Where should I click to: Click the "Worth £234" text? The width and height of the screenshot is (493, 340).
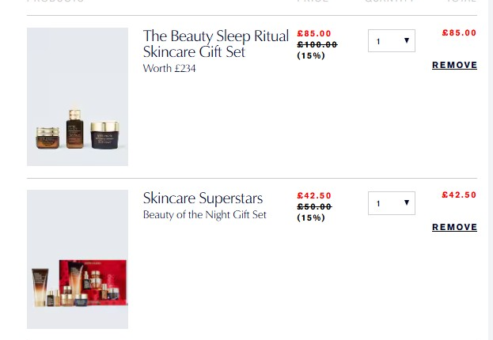click(169, 69)
